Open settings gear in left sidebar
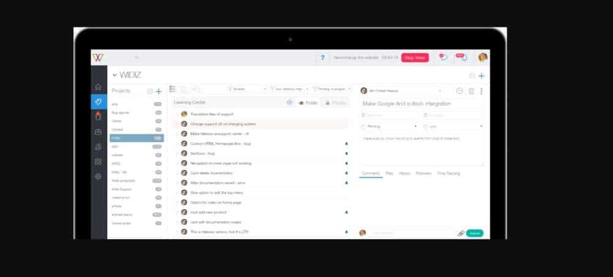Screen dimensions: 613x277 coord(98,176)
